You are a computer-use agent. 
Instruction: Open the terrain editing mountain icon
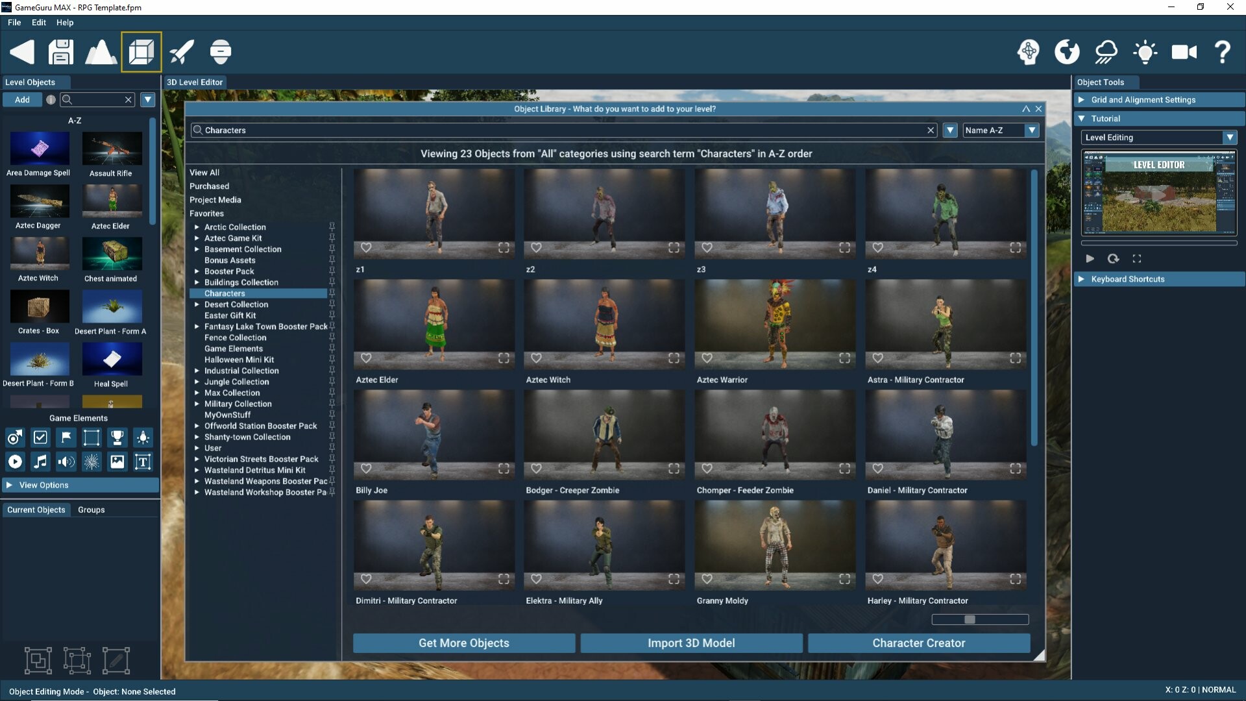click(101, 52)
